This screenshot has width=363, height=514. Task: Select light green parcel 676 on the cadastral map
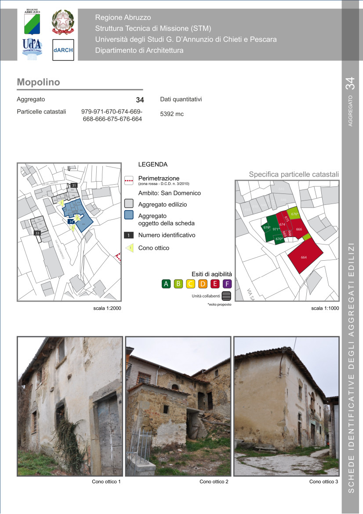tap(294, 213)
